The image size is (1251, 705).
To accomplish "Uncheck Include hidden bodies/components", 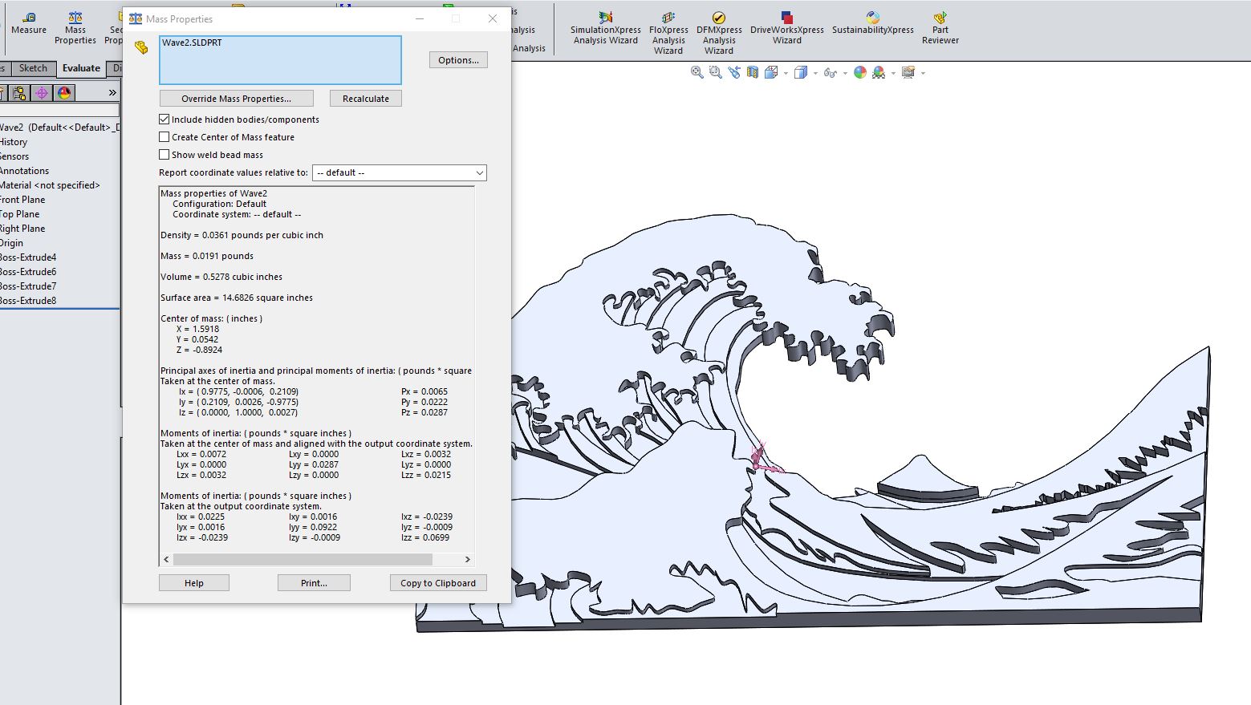I will 164,119.
